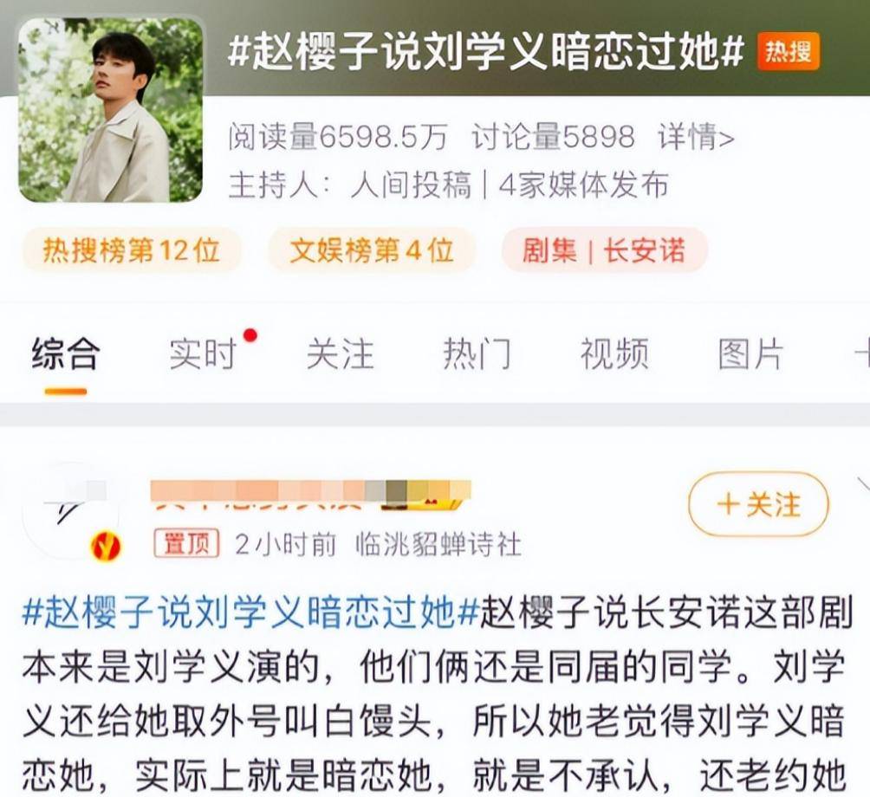Open 热搜榜第12位 ranking tag
870x797 pixels.
click(x=132, y=250)
